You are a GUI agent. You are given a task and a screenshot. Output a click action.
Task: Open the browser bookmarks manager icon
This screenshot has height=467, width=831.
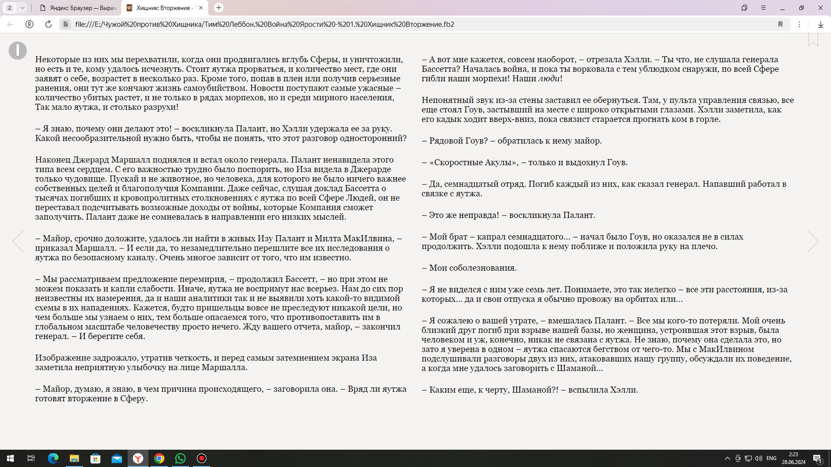744,8
